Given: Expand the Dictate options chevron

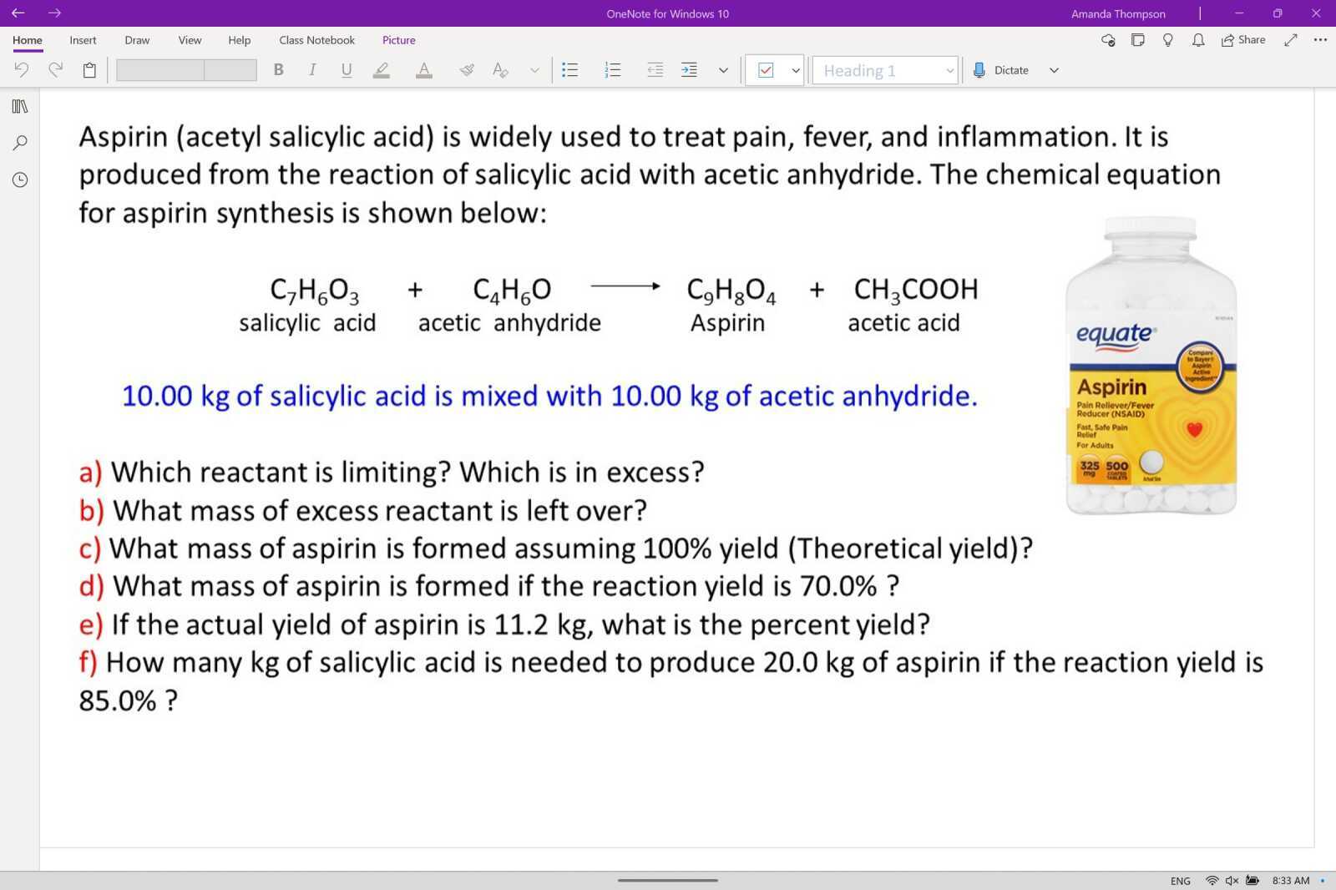Looking at the screenshot, I should 1054,70.
